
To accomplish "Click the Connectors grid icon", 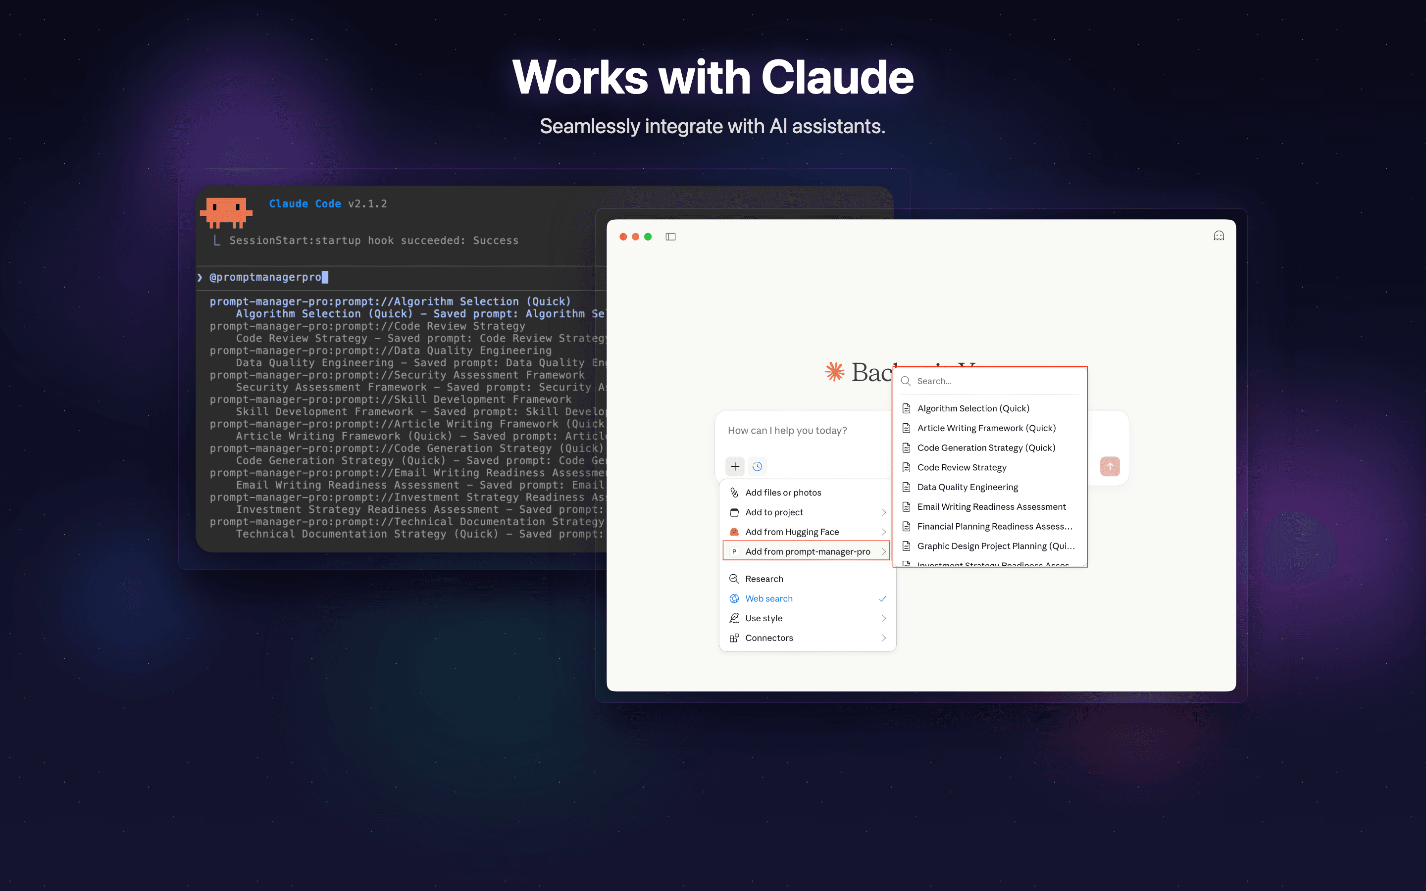I will click(x=734, y=638).
